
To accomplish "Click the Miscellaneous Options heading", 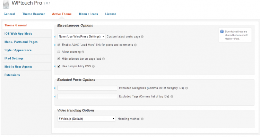I will [75, 26].
